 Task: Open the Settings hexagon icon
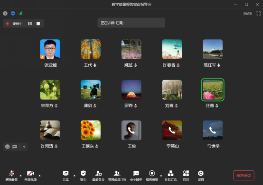click(201, 176)
